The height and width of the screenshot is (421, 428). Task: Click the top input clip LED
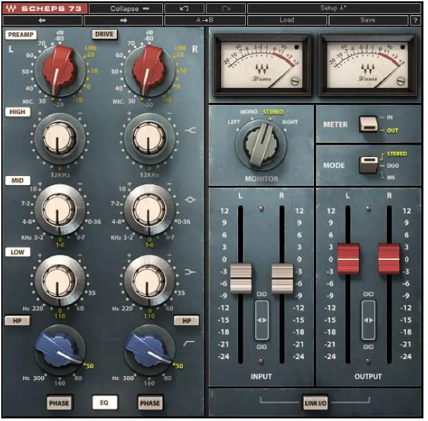pos(261,208)
